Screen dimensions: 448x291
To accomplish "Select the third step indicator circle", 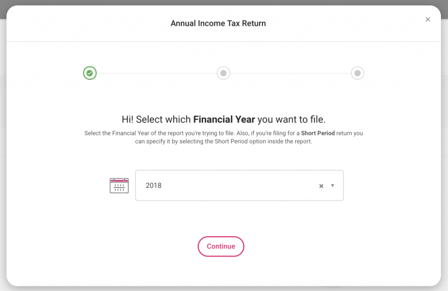I will pos(358,73).
